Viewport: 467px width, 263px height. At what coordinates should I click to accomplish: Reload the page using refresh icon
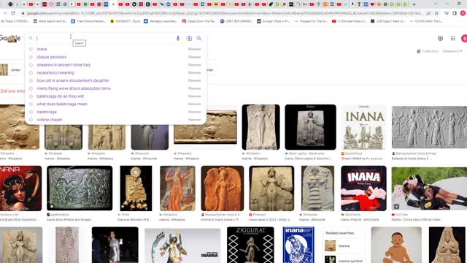(x=13, y=13)
